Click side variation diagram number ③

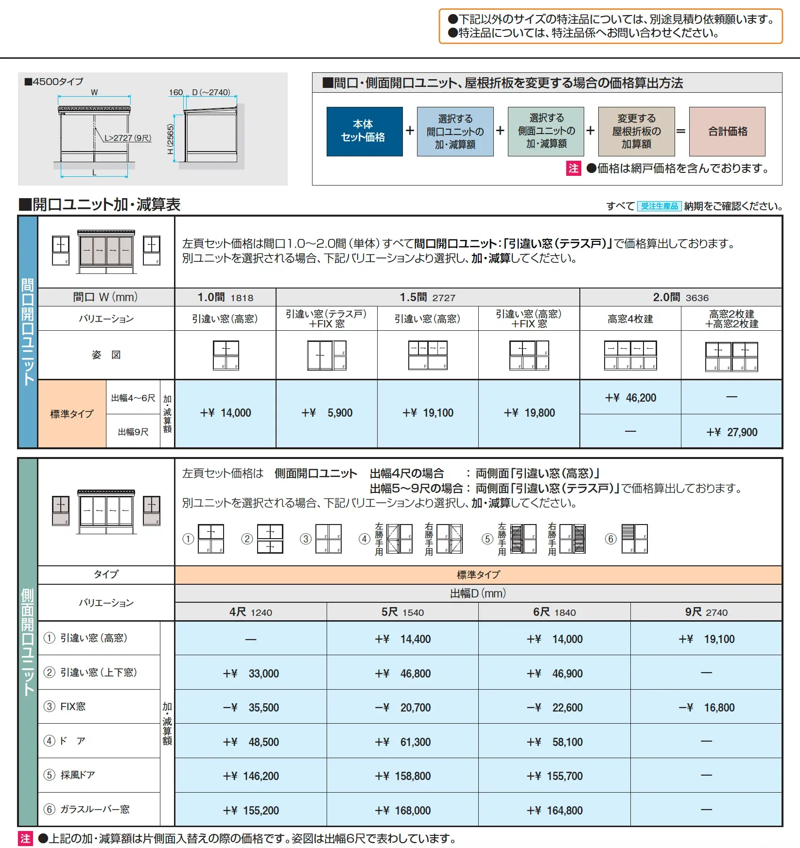329,539
